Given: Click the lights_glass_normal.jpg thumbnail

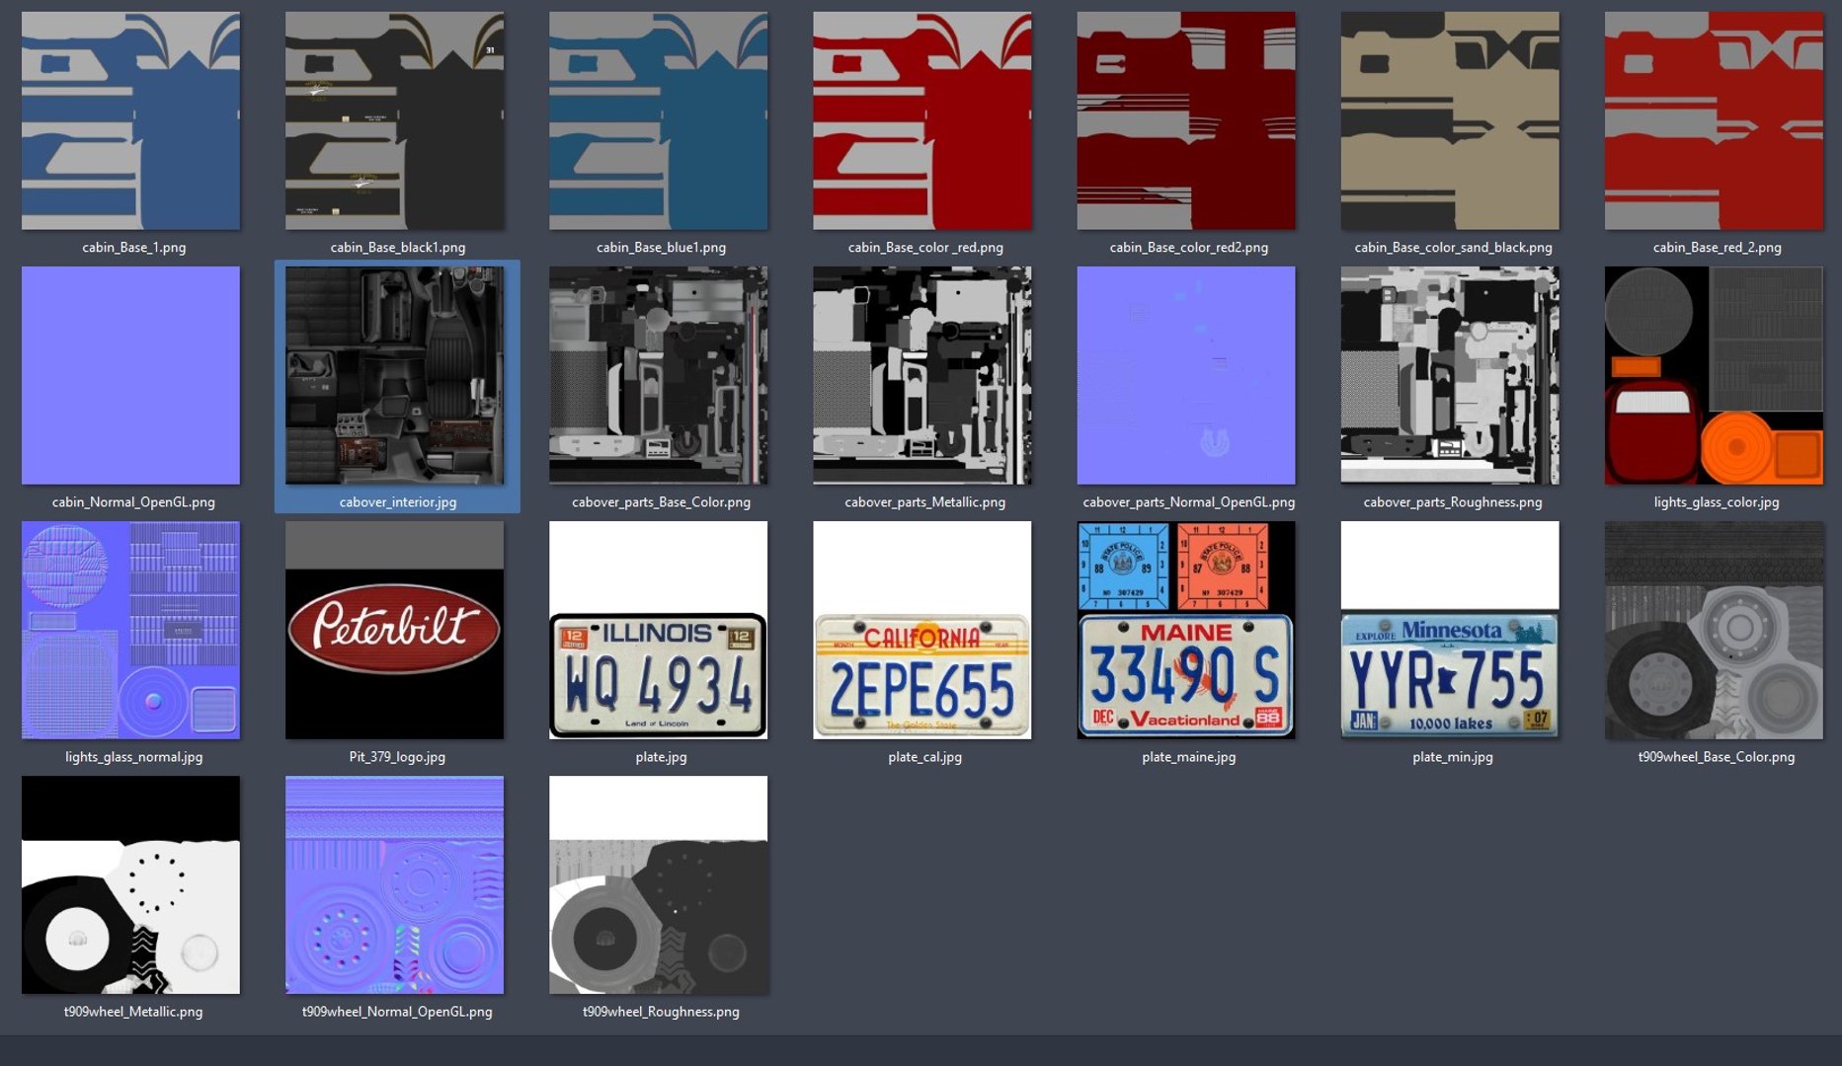Looking at the screenshot, I should point(130,630).
